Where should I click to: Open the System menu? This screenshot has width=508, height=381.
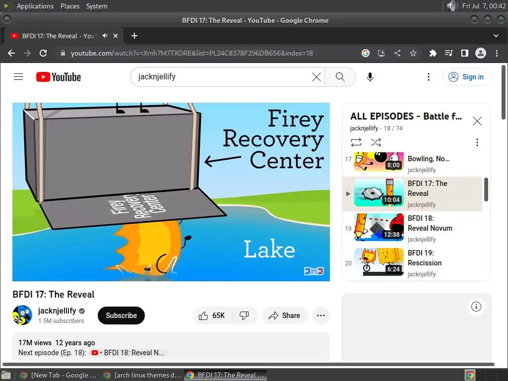point(97,6)
